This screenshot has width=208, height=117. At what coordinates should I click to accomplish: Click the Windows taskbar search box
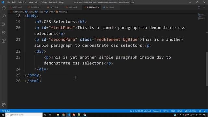[x=24, y=115]
